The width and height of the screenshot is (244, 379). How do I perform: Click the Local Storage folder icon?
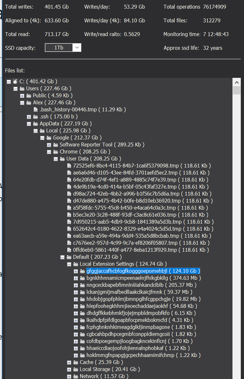coord(76,369)
